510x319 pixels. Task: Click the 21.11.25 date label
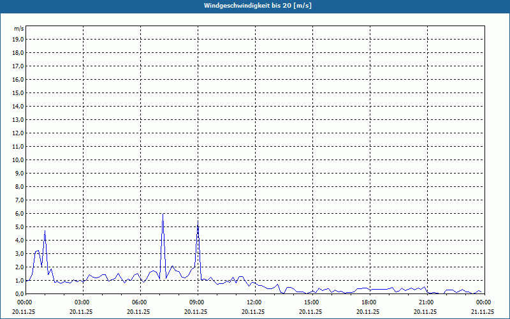[x=481, y=312]
